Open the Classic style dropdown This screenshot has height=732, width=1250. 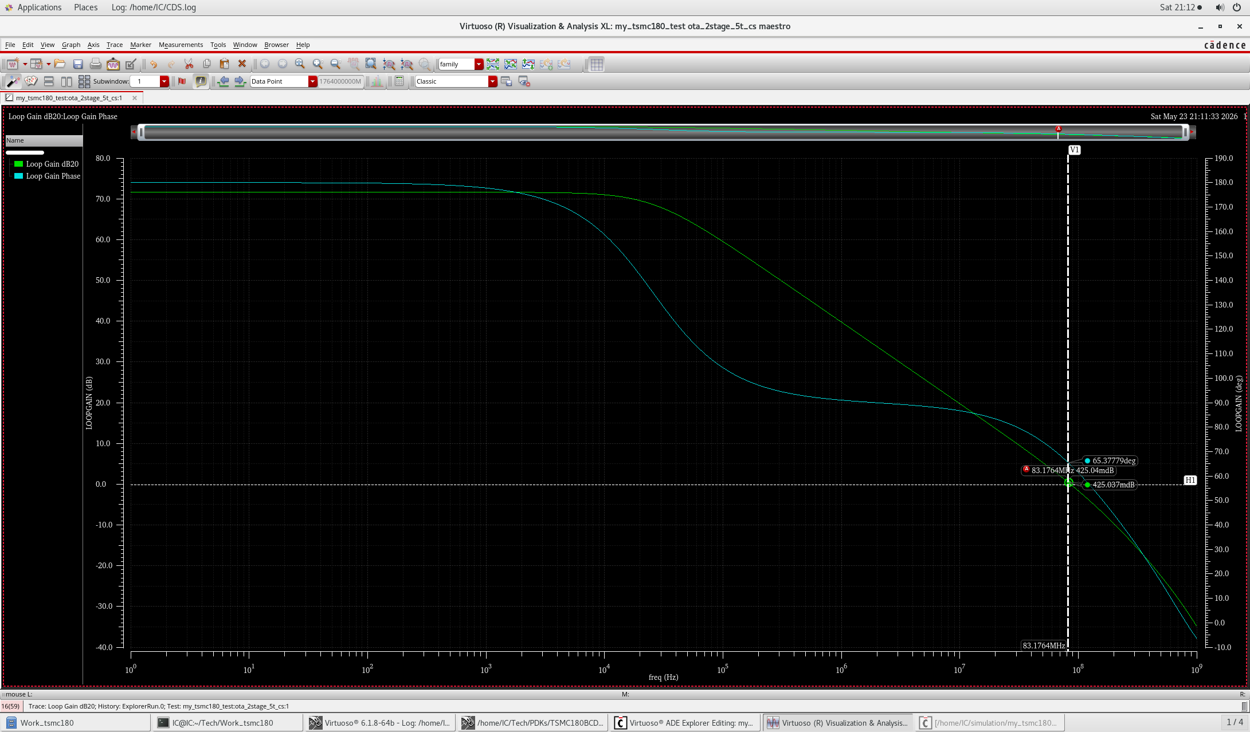coord(492,81)
